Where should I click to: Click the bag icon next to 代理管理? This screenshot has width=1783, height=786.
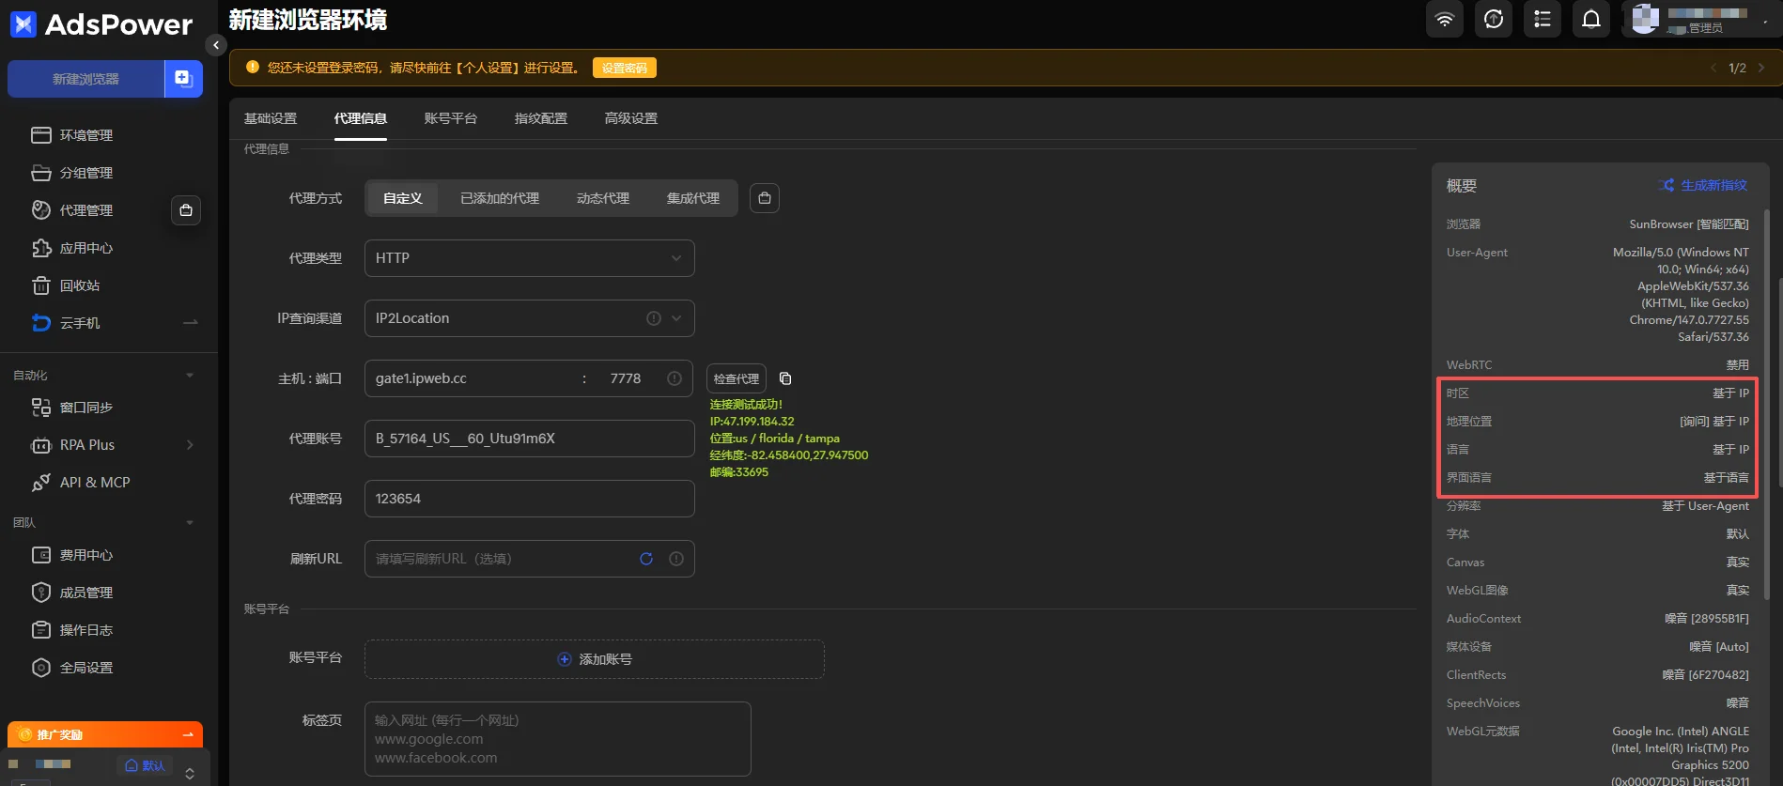point(186,210)
